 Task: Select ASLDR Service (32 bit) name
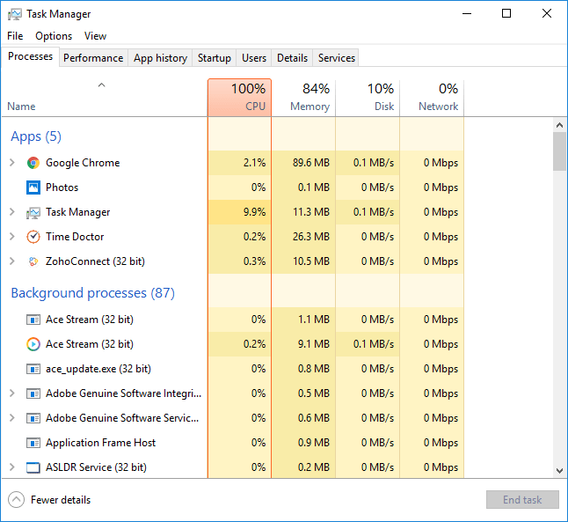click(96, 467)
